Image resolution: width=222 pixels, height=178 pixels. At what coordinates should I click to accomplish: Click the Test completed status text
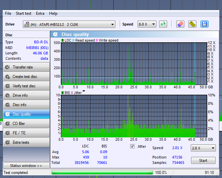[x=16, y=173]
